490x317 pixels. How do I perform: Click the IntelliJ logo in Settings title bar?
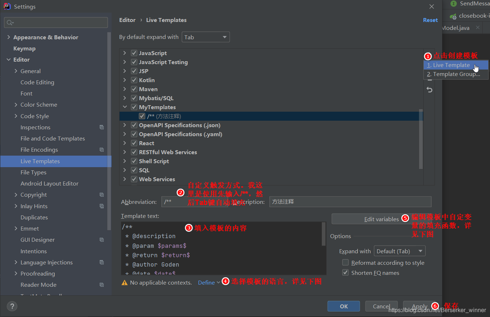point(7,6)
